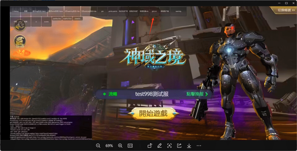Open the test998测试服 server selector
This screenshot has height=151, width=297.
coord(152,94)
